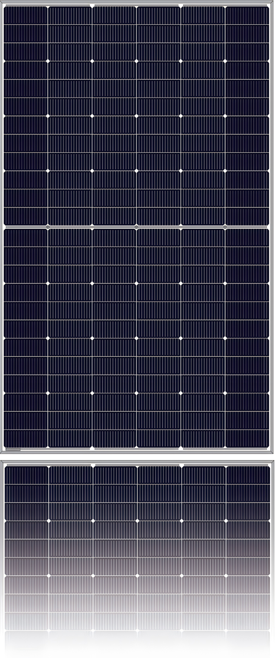Click the left junction marker on the center divider
The image size is (275, 658).
[x=48, y=227]
